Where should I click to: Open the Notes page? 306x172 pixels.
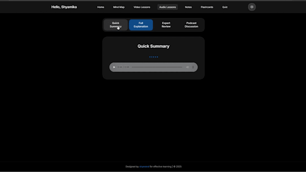188,7
